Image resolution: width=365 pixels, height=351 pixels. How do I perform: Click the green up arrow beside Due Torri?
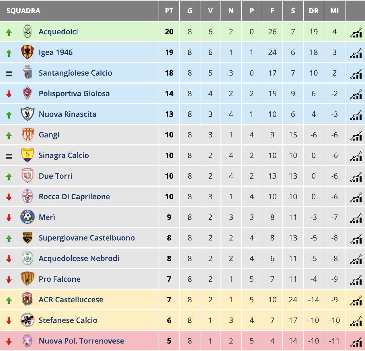pyautogui.click(x=9, y=176)
